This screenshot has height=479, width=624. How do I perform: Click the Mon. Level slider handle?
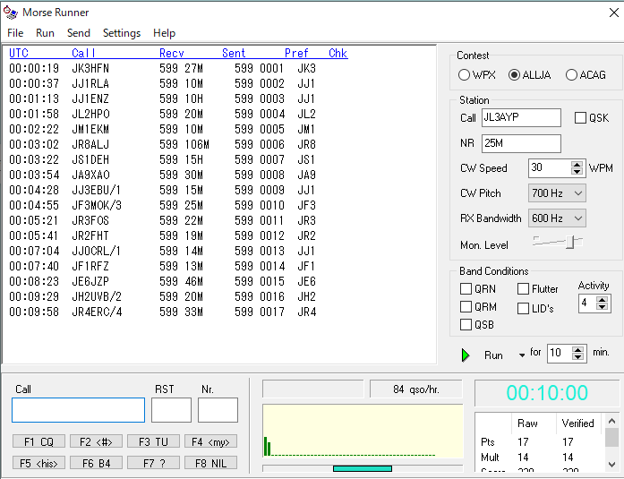click(570, 242)
